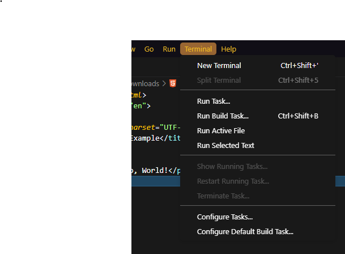Open Configure Tasks... option
Image resolution: width=345 pixels, height=254 pixels.
[225, 217]
